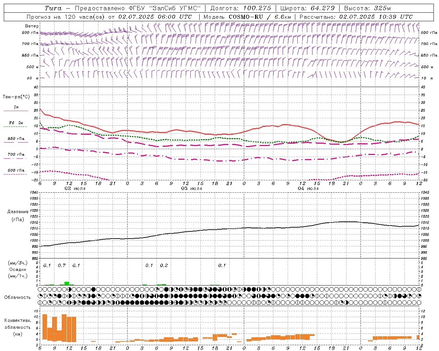This screenshot has width=439, height=351.
Task: Click the "(гПа)" unit under Давление
Action: pyautogui.click(x=18, y=220)
